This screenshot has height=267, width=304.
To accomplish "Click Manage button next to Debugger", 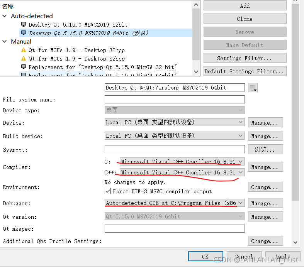I will click(265, 203).
